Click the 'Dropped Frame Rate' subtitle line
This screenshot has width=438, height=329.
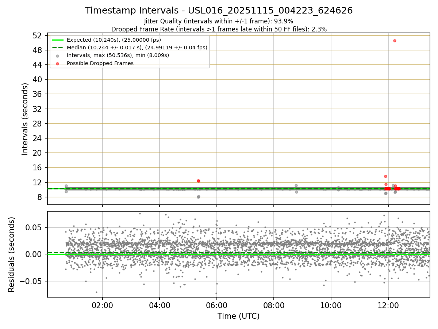point(219,29)
